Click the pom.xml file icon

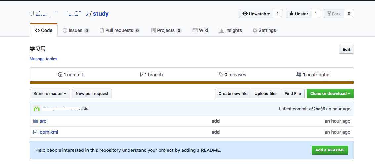35,132
